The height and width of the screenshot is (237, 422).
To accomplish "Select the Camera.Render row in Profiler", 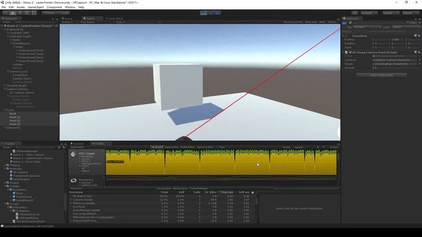I will pos(163,199).
